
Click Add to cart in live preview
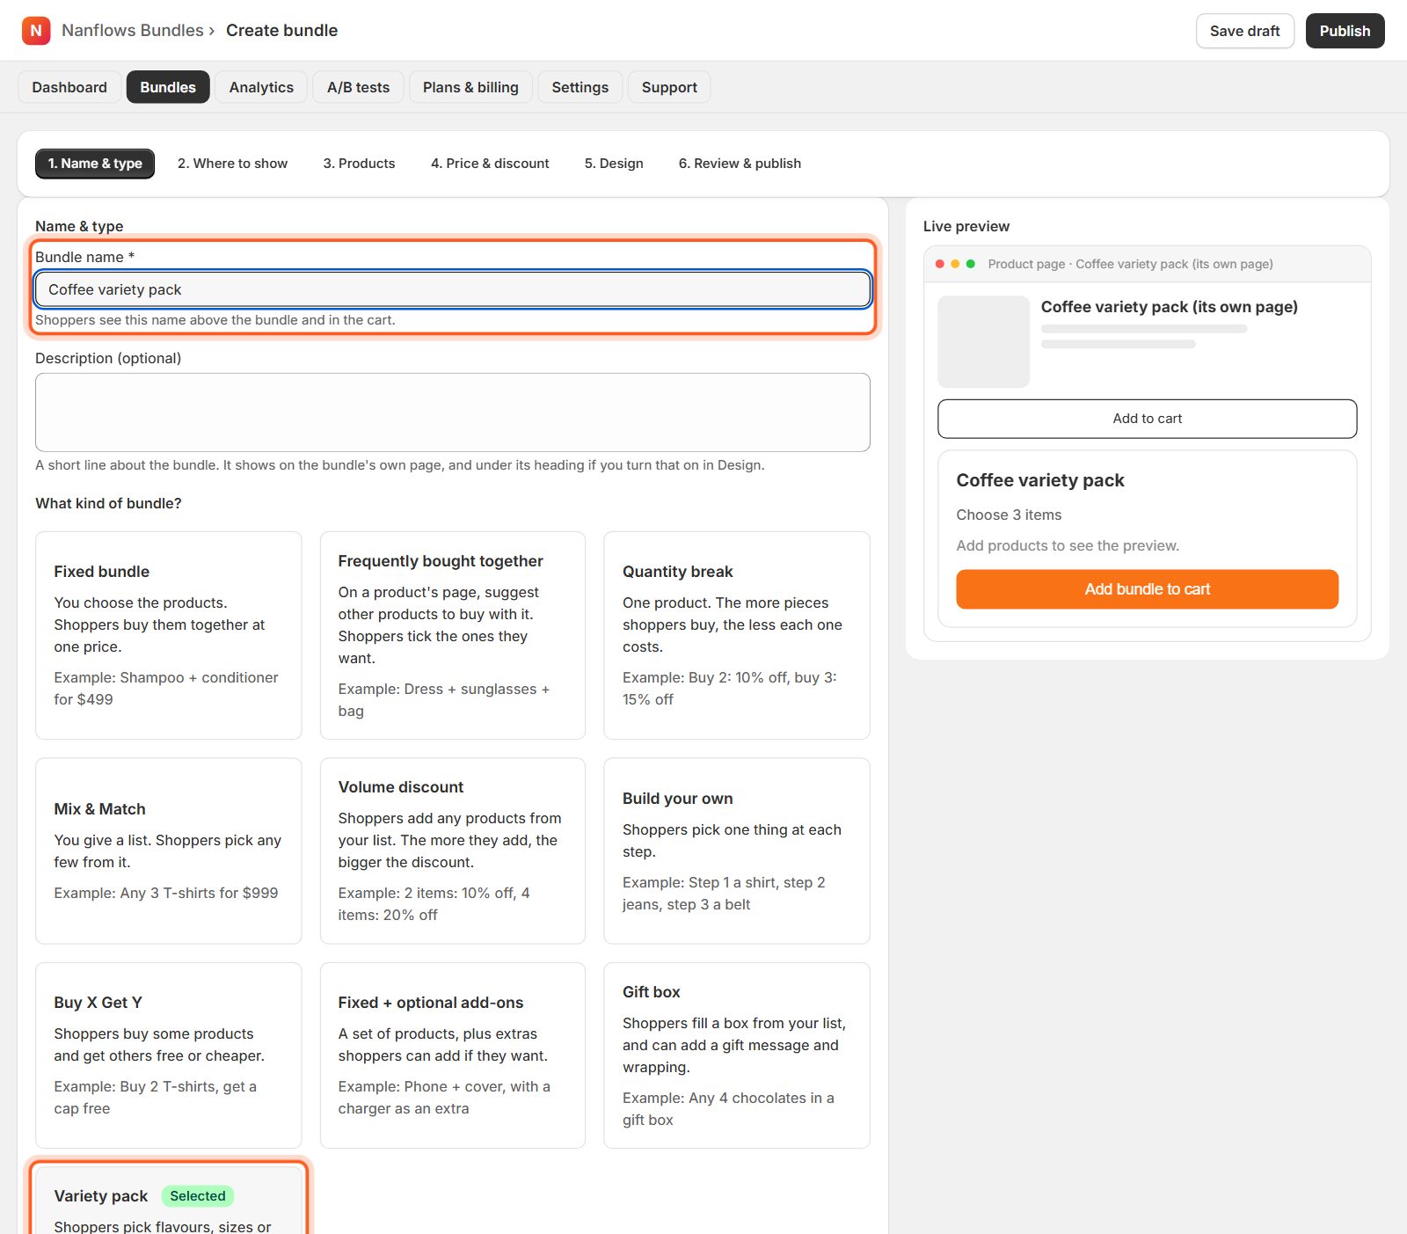point(1147,419)
